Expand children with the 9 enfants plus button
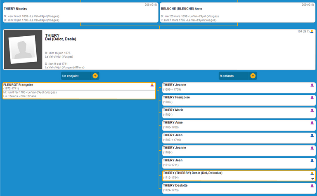Viewport: 317px width, 196px height. [x=253, y=76]
